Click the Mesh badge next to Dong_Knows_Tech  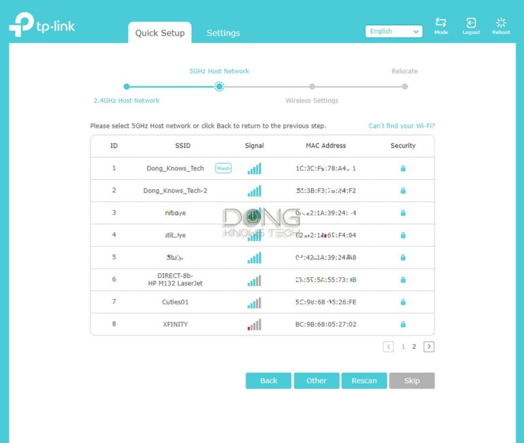(223, 168)
